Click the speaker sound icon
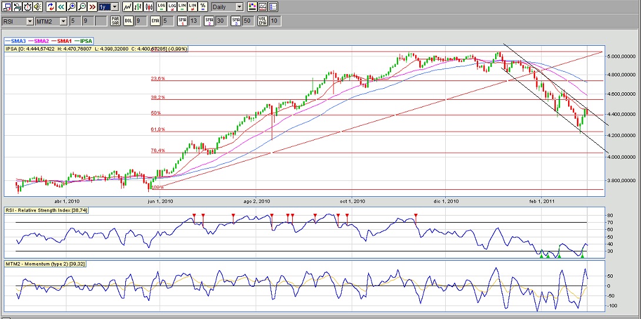641x319 pixels. pyautogui.click(x=38, y=7)
